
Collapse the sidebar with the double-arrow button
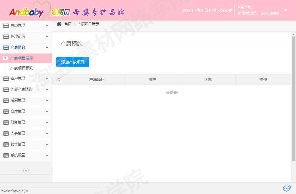point(26,171)
